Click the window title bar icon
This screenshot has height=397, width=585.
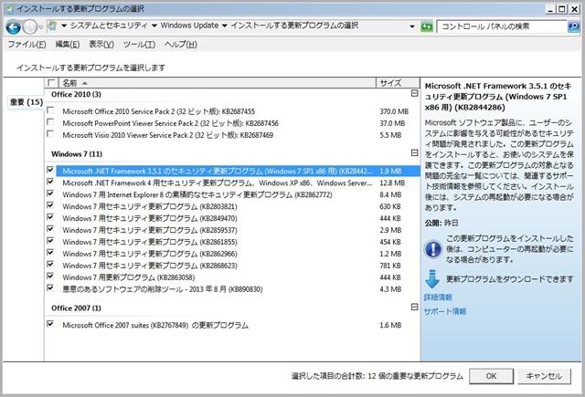click(x=10, y=8)
